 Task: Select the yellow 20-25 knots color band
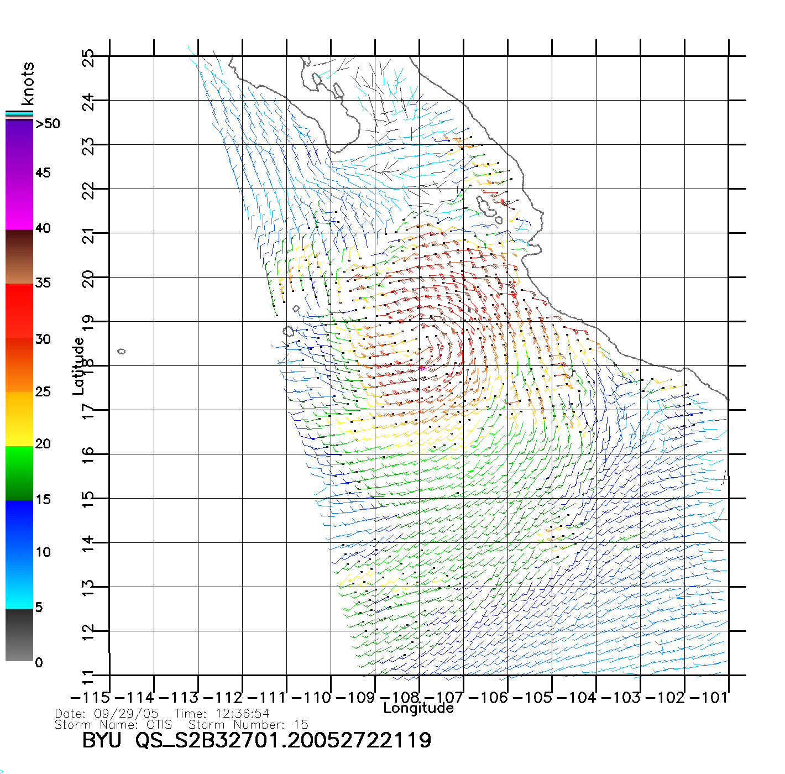pos(19,419)
